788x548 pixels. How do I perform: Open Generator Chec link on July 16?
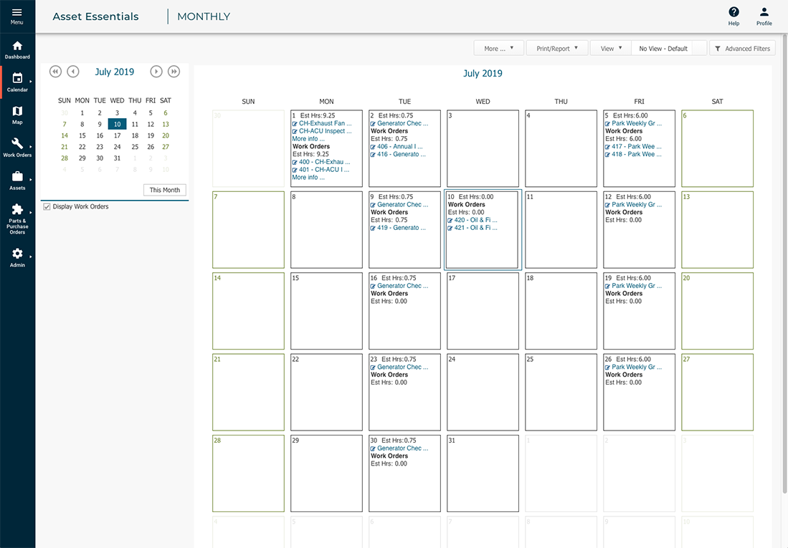402,286
